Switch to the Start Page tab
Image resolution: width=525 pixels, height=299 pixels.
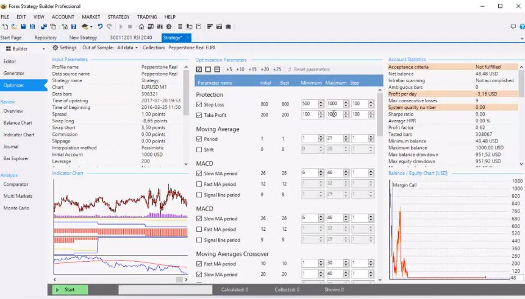[11, 38]
